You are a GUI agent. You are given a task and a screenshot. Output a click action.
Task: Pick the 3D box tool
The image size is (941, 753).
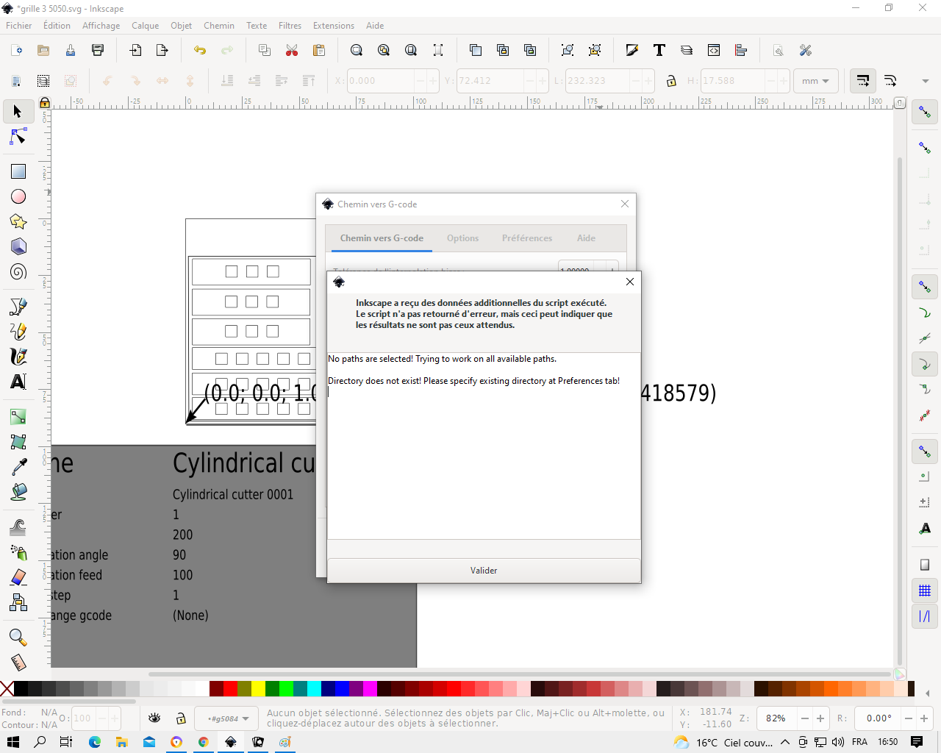pyautogui.click(x=18, y=246)
